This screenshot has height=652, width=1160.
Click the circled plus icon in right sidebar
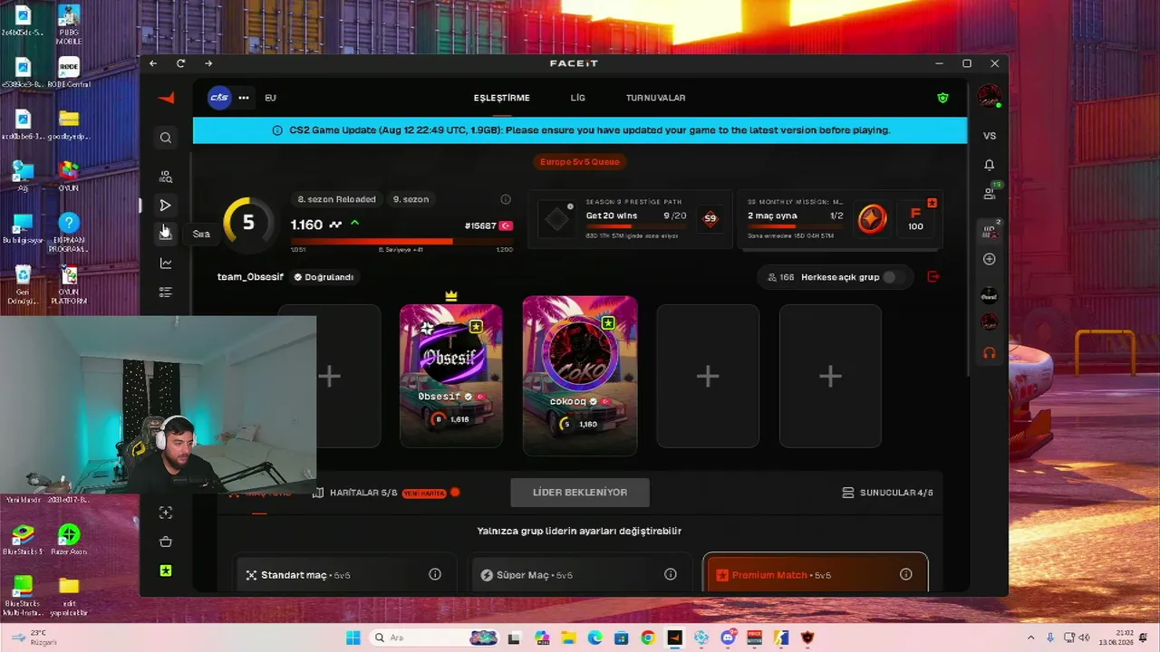(x=990, y=259)
